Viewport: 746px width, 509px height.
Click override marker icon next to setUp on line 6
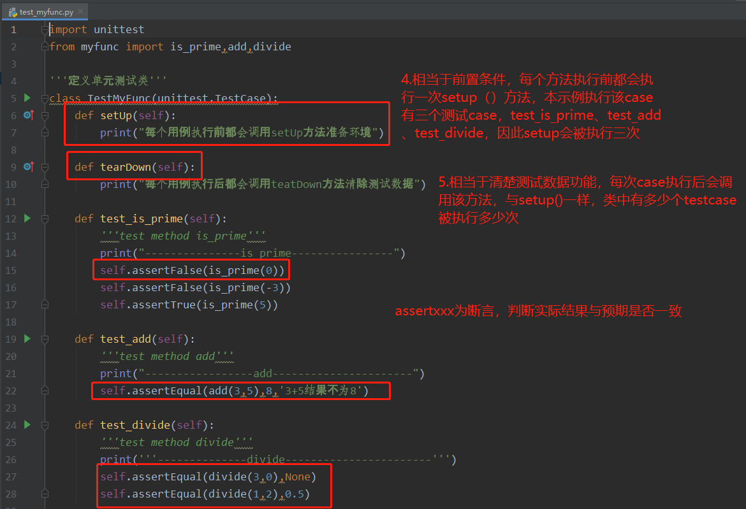(x=29, y=115)
